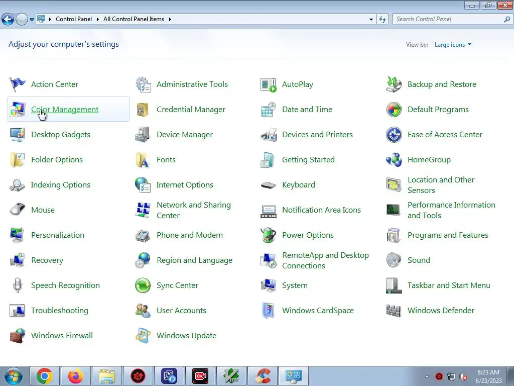Viewport: 514px width, 386px height.
Task: Open the Action Center flag icon
Action: pyautogui.click(x=18, y=84)
